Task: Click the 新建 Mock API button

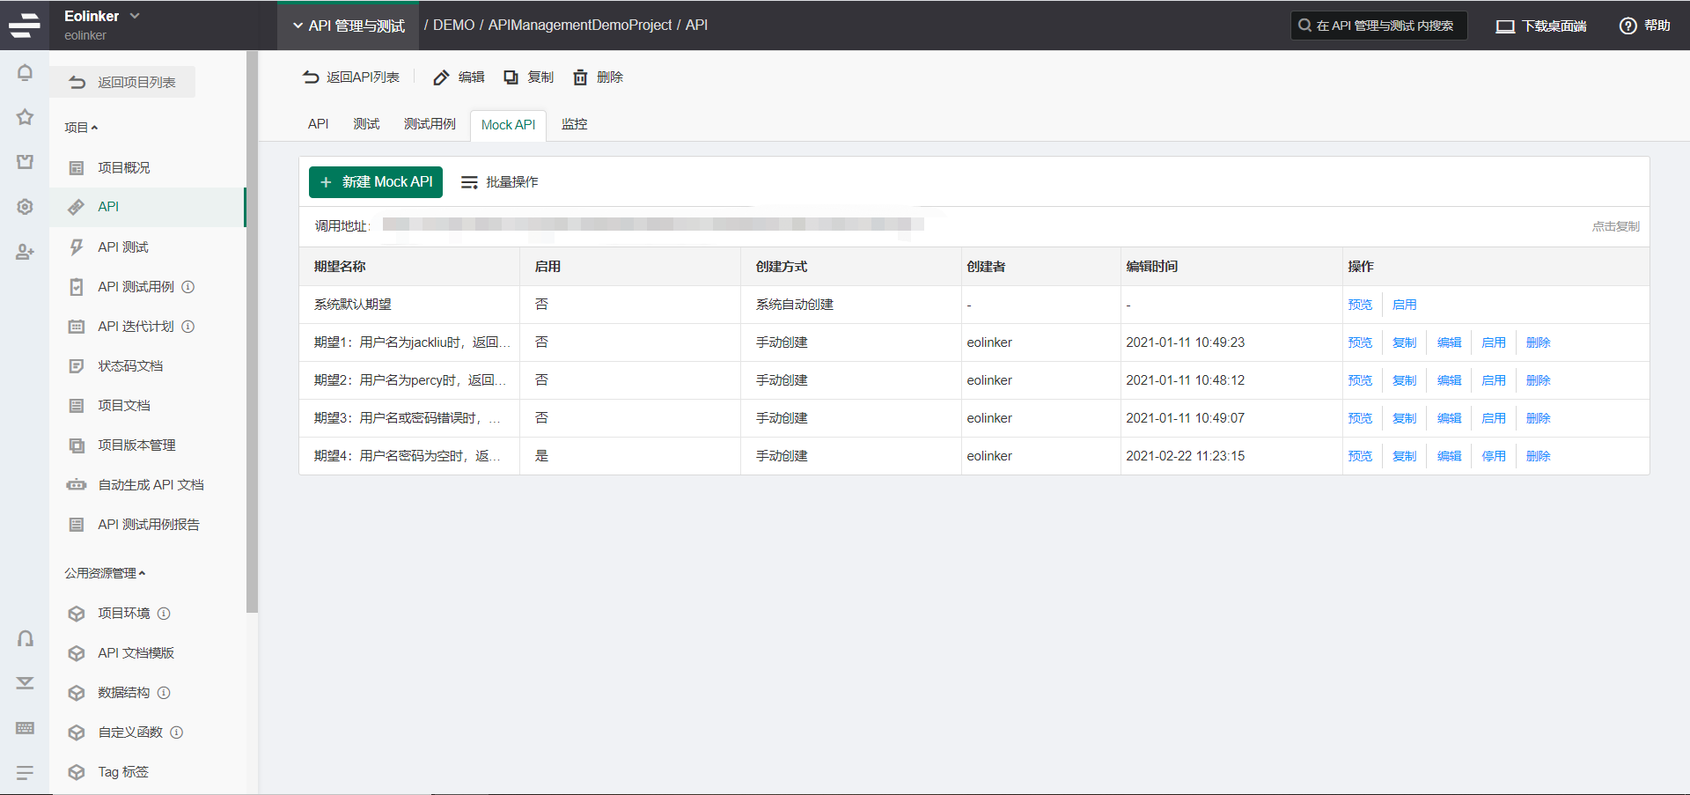Action: pos(376,182)
